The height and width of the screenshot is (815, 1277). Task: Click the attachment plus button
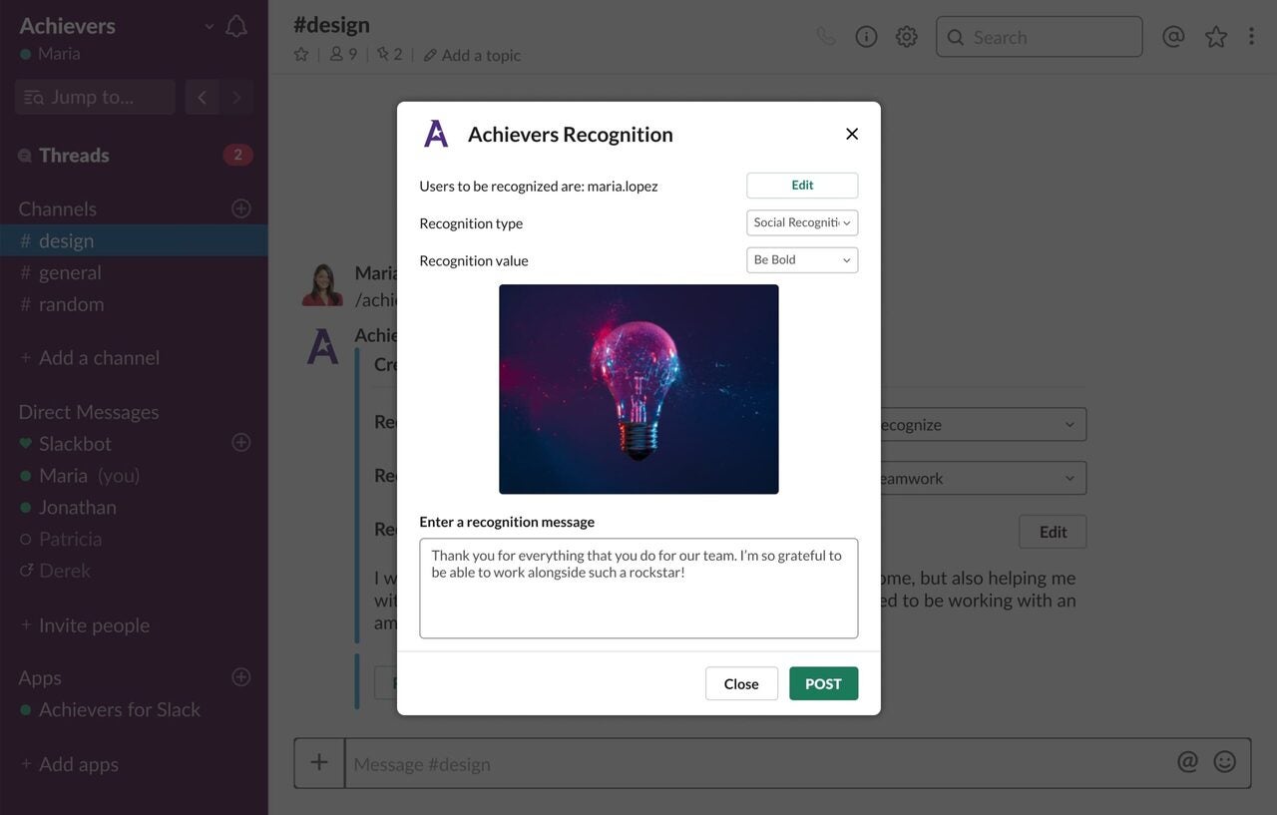pos(319,763)
